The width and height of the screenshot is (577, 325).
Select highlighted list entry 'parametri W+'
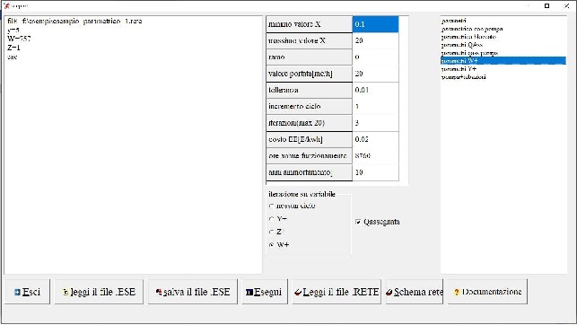point(503,61)
